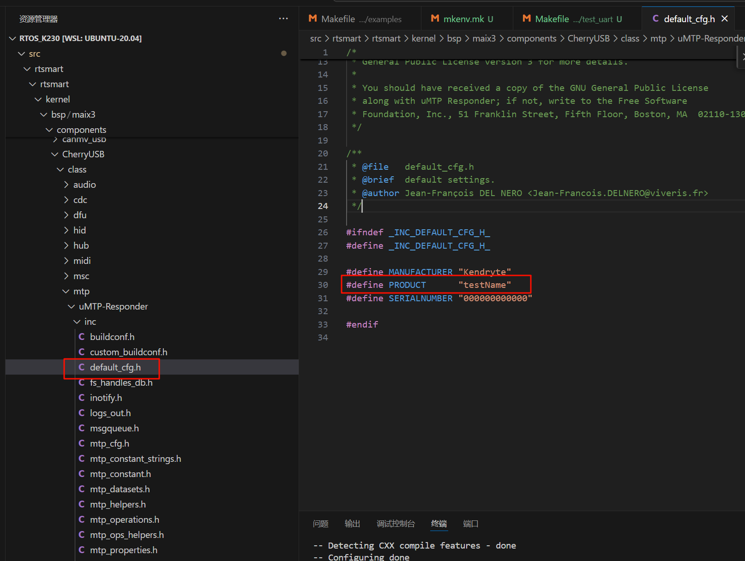Viewport: 745px width, 561px height.
Task: Expand the dfu folder
Action: tap(66, 215)
